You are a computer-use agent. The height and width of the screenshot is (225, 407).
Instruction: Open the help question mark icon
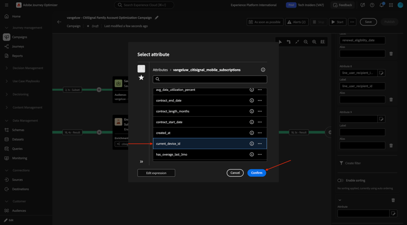point(372,5)
